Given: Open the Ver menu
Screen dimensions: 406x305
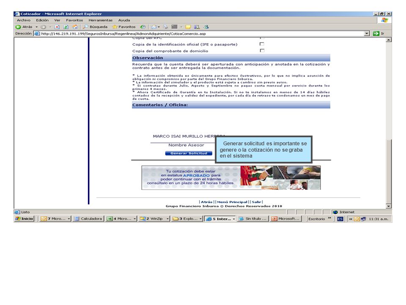Looking at the screenshot, I should pyautogui.click(x=57, y=20).
